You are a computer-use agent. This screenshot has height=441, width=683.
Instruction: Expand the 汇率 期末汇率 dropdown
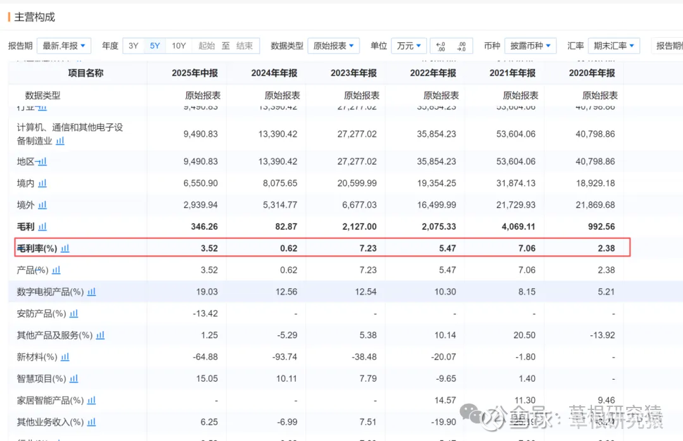click(x=613, y=46)
